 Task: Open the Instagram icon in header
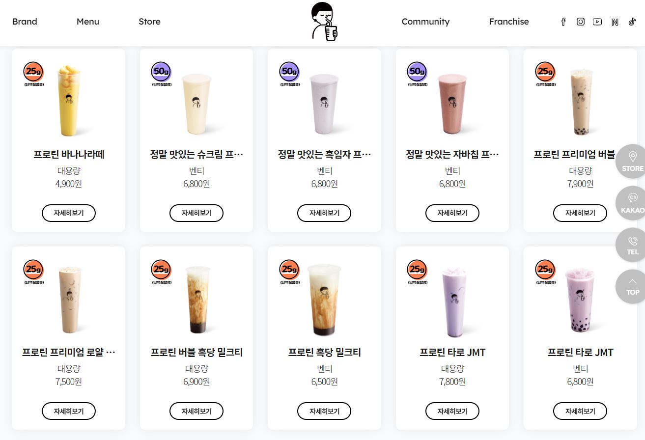pyautogui.click(x=581, y=22)
